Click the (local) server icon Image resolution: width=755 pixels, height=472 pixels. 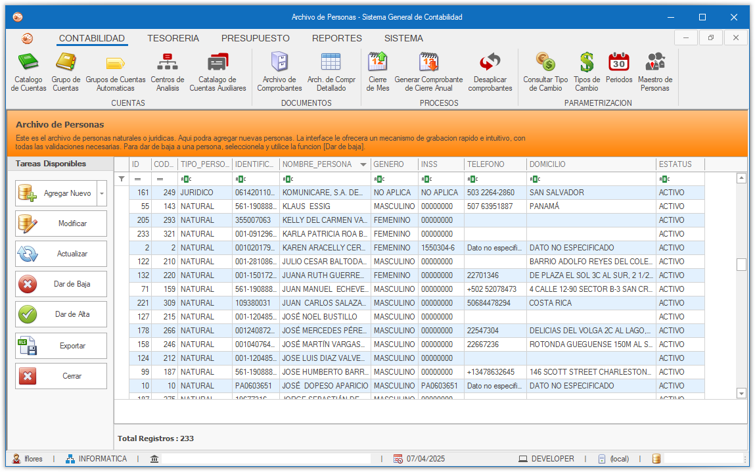pos(602,459)
